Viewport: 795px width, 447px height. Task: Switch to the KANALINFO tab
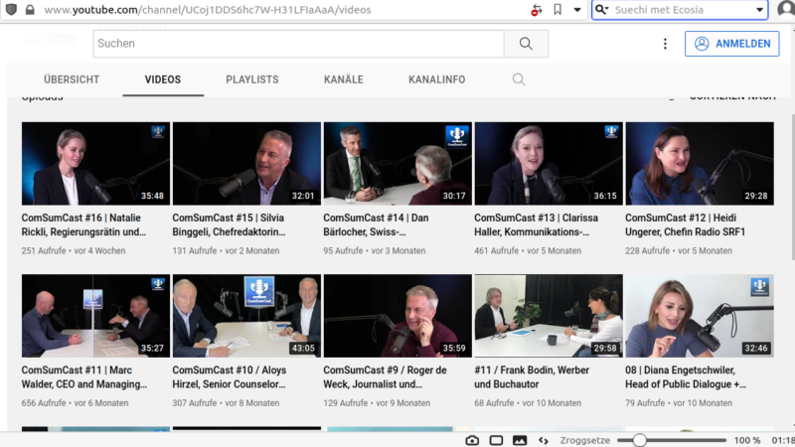[437, 79]
